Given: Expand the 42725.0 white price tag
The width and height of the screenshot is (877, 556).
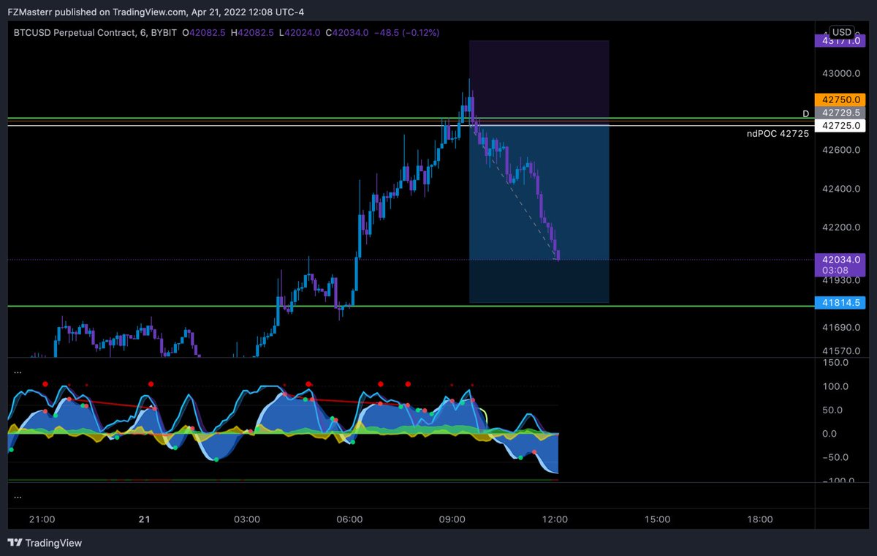Looking at the screenshot, I should [x=840, y=125].
